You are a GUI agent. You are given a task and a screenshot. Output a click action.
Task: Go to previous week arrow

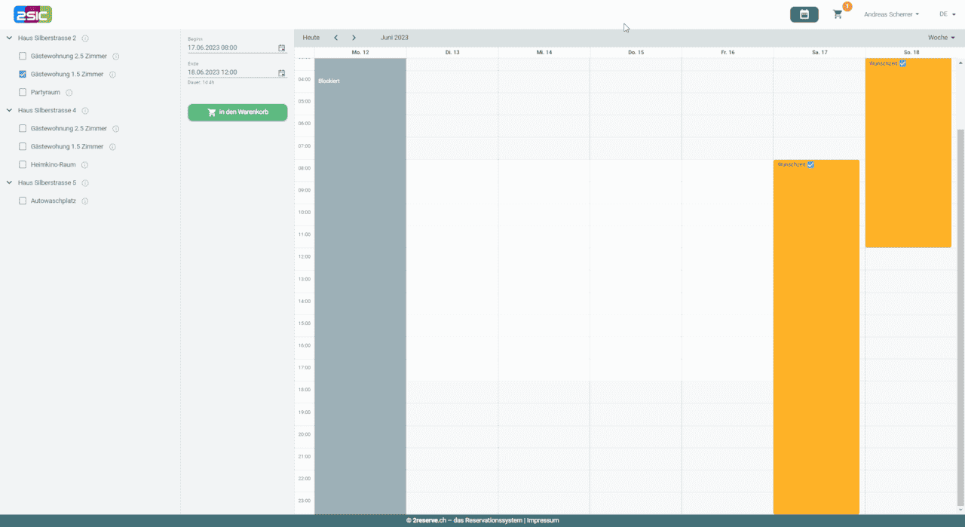coord(335,38)
